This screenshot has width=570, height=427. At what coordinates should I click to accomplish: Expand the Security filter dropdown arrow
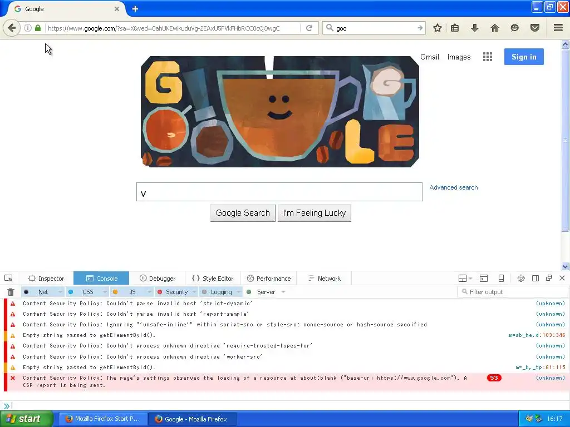point(194,292)
